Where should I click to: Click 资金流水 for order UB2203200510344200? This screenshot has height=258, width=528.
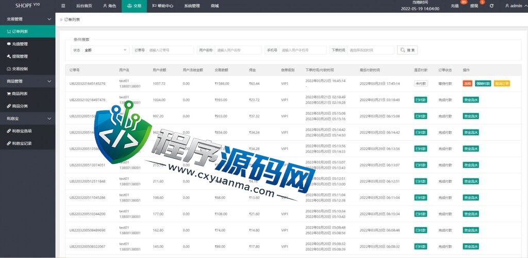click(471, 214)
